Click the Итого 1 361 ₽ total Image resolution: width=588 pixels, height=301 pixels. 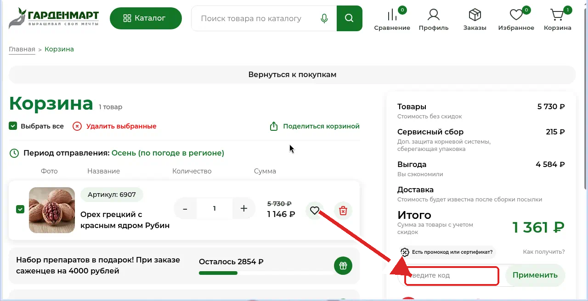click(538, 227)
